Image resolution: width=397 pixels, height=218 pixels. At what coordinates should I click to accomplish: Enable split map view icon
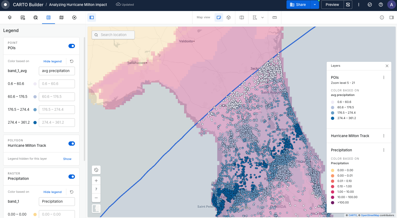(242, 17)
